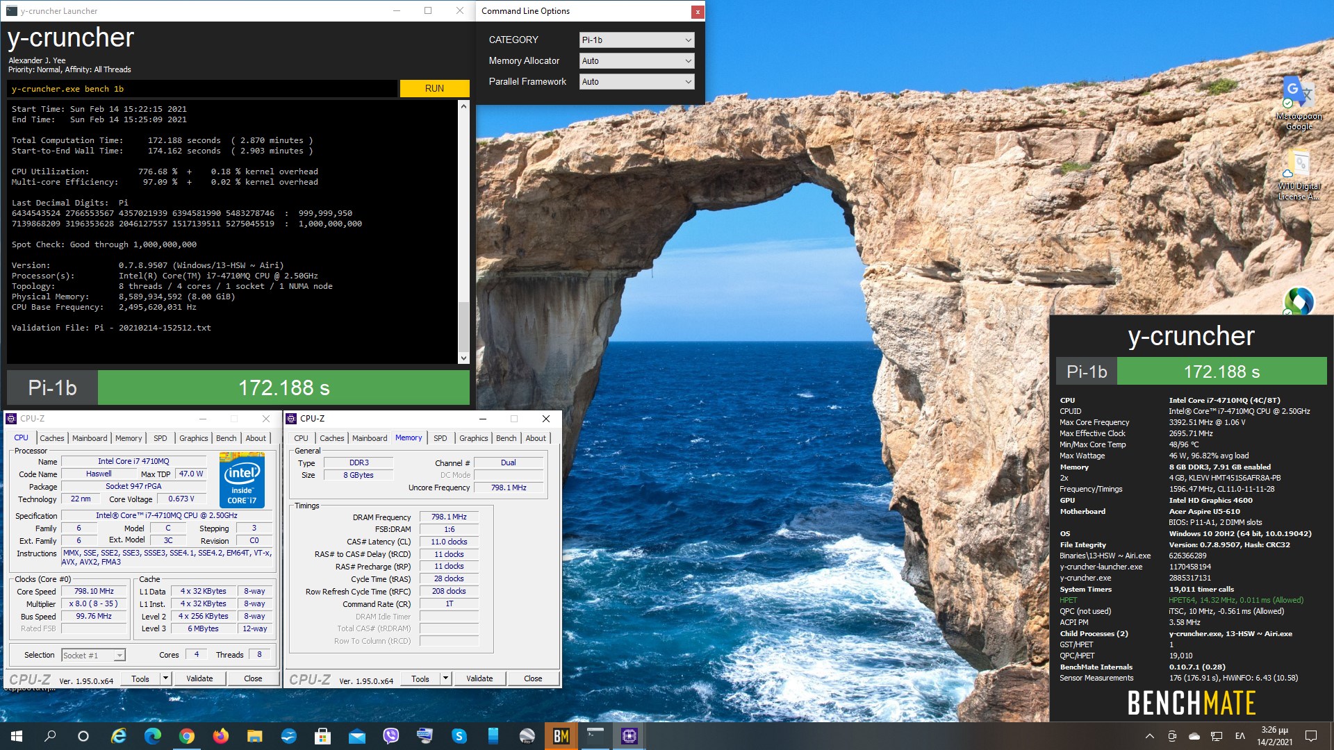Open Bench tab in left CPU-Z window
This screenshot has height=750, width=1334.
pos(226,438)
